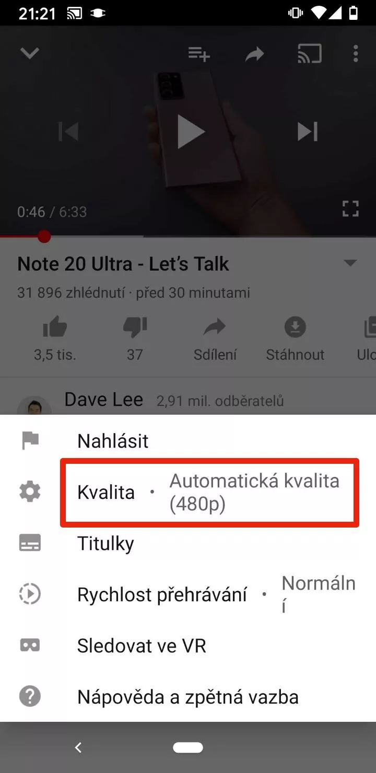
Task: Expand video description arrow beside the title
Action: (350, 263)
